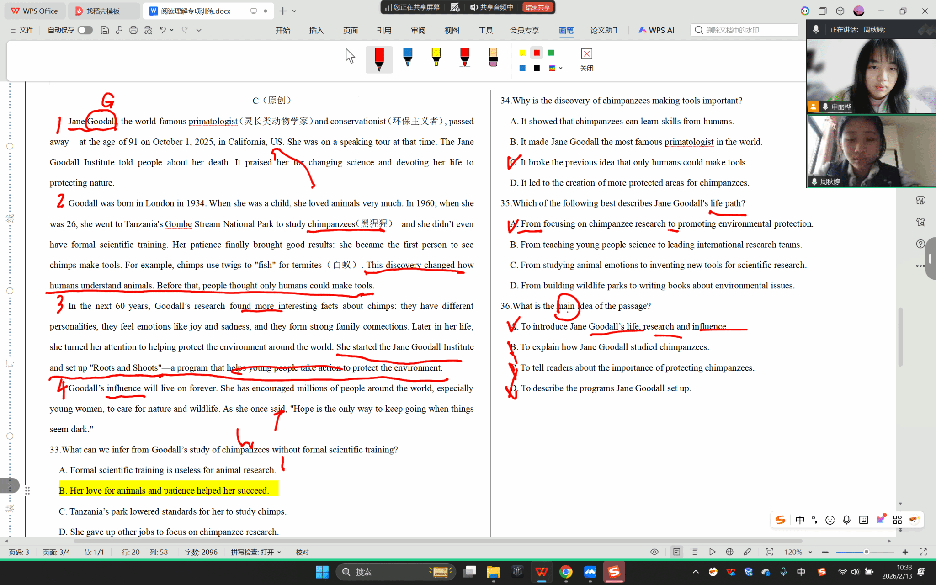This screenshot has height=585, width=936.
Task: Select the red underline pen tool
Action: click(465, 57)
